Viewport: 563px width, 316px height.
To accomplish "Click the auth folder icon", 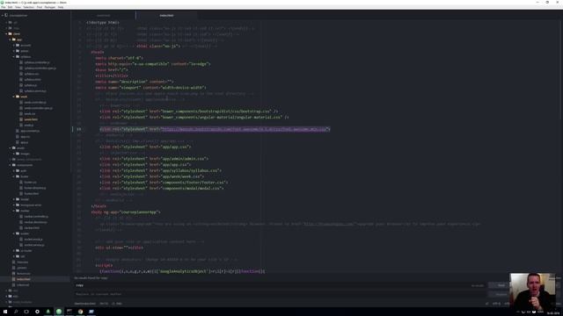I will (18, 171).
